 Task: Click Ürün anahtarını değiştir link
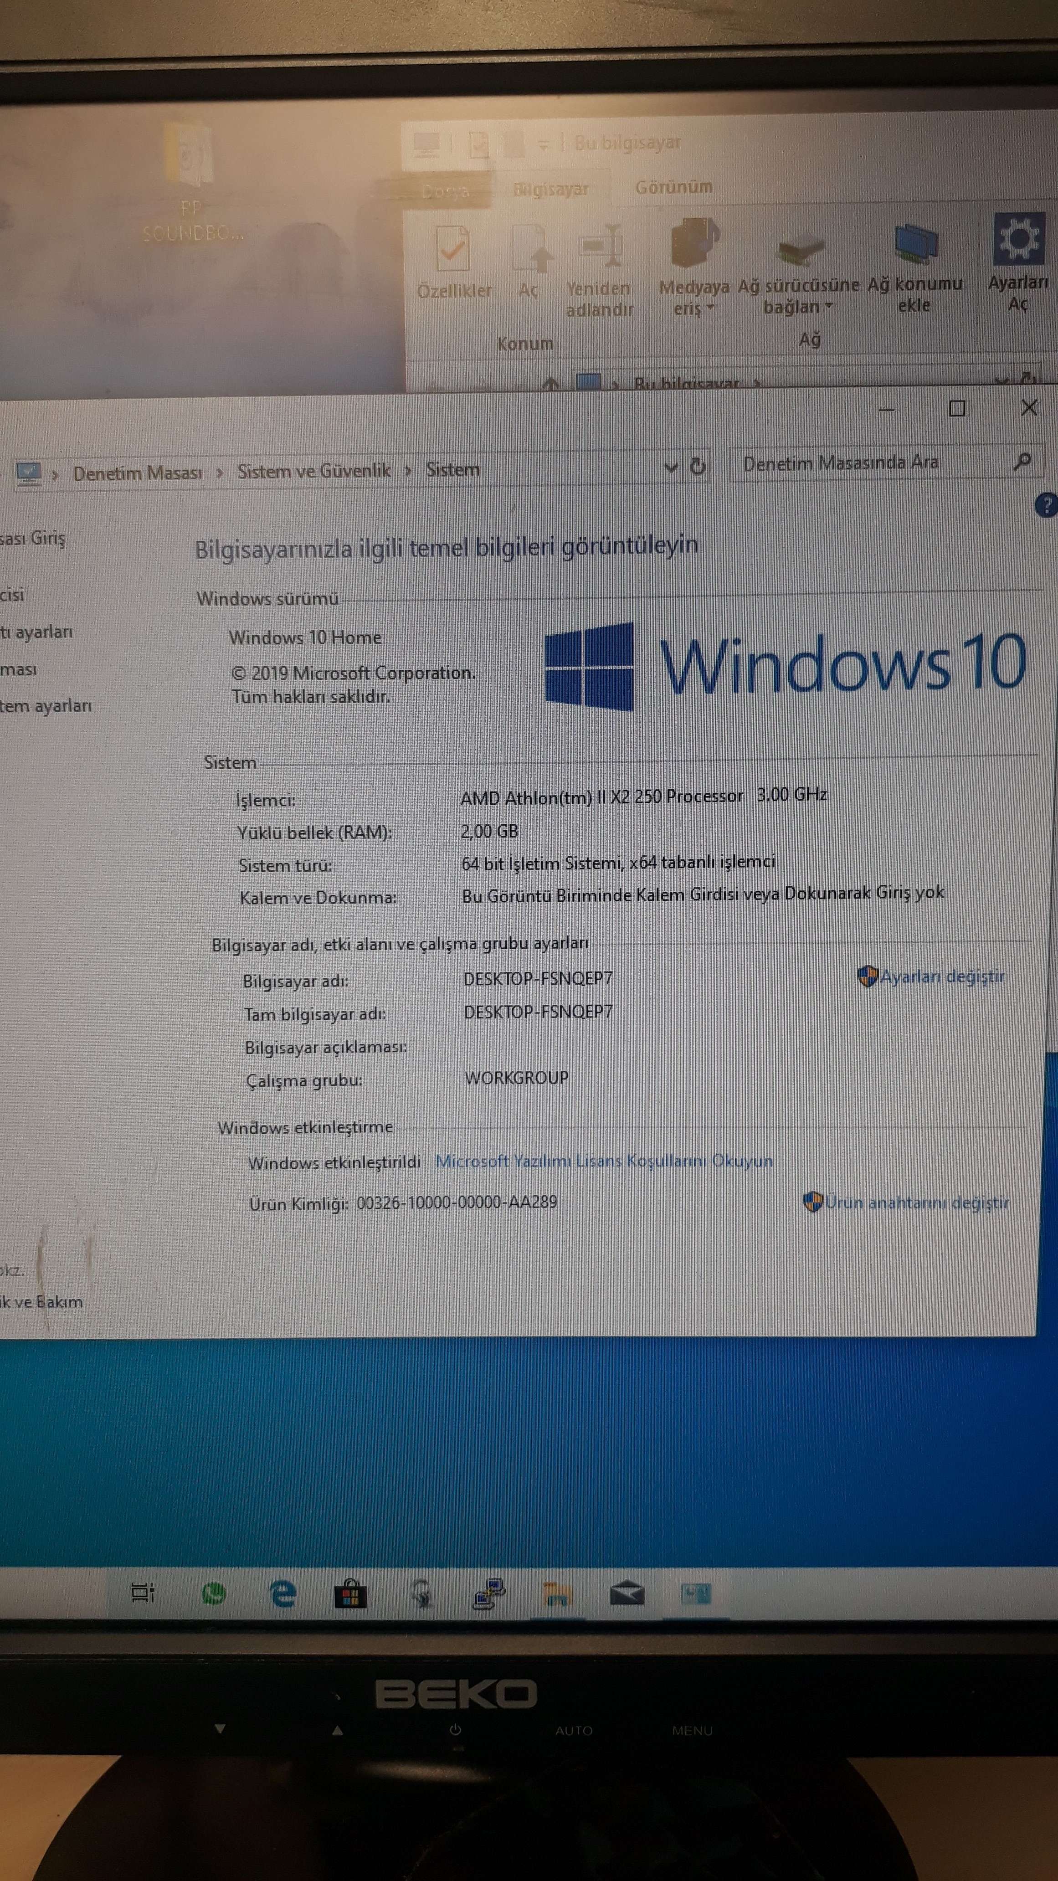(916, 1202)
